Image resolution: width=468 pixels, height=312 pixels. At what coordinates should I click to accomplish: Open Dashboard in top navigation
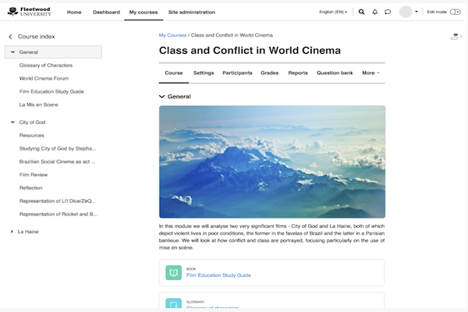coord(106,12)
